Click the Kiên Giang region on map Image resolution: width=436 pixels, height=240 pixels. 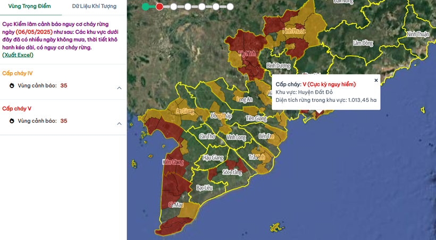click(x=173, y=162)
